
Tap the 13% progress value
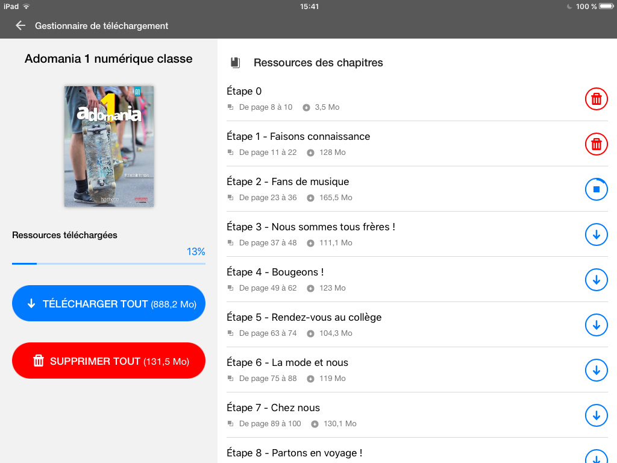(x=196, y=251)
